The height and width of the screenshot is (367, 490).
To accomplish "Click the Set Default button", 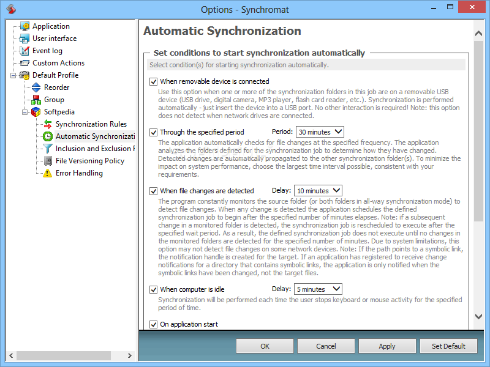I will click(x=448, y=346).
